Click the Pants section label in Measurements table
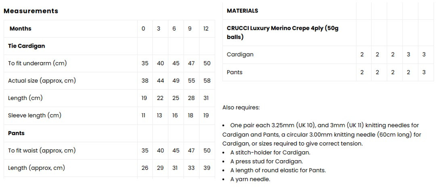The width and height of the screenshot is (442, 188). pos(17,133)
